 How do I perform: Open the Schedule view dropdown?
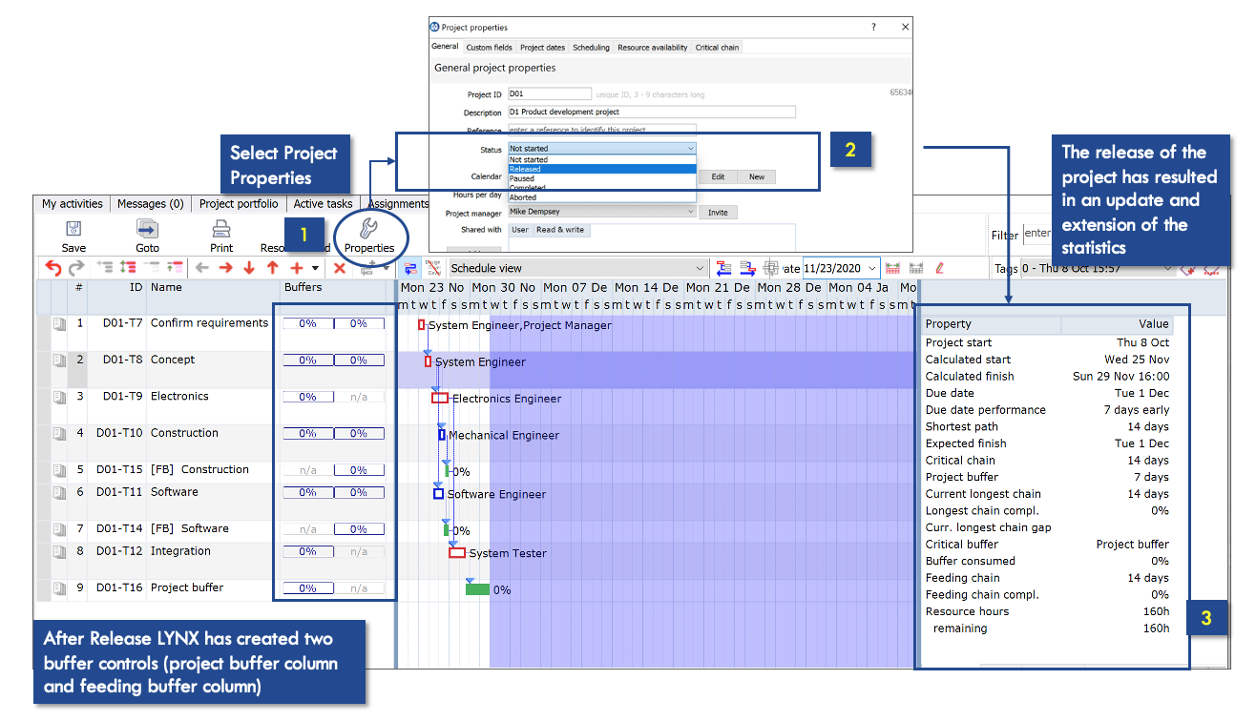click(577, 269)
